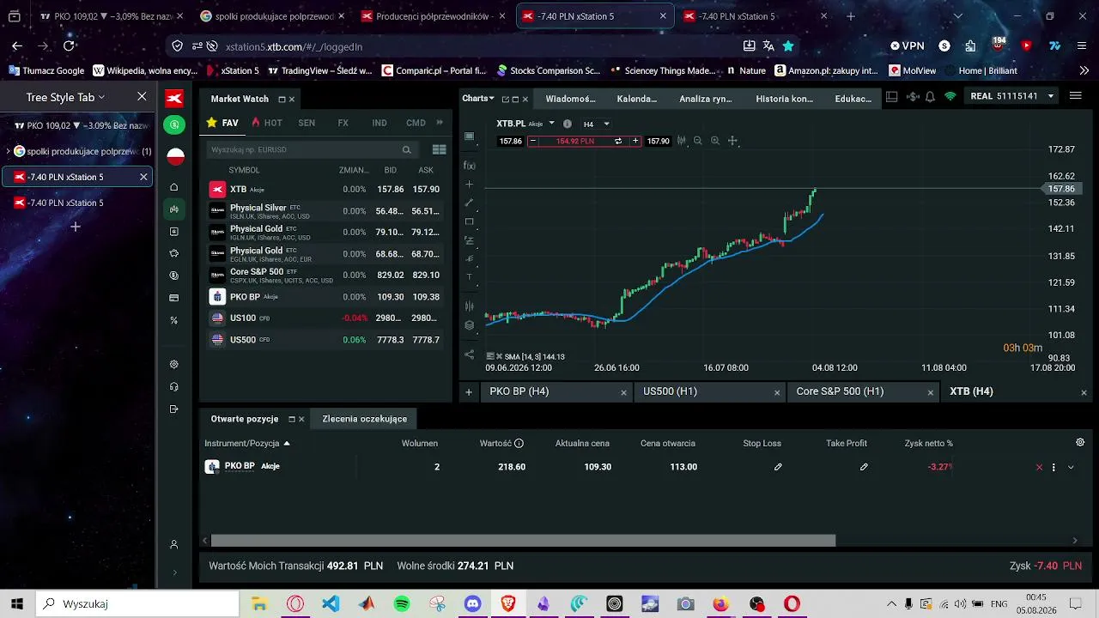Show more Market Watch category tabs
This screenshot has height=618, width=1099.
pos(440,123)
